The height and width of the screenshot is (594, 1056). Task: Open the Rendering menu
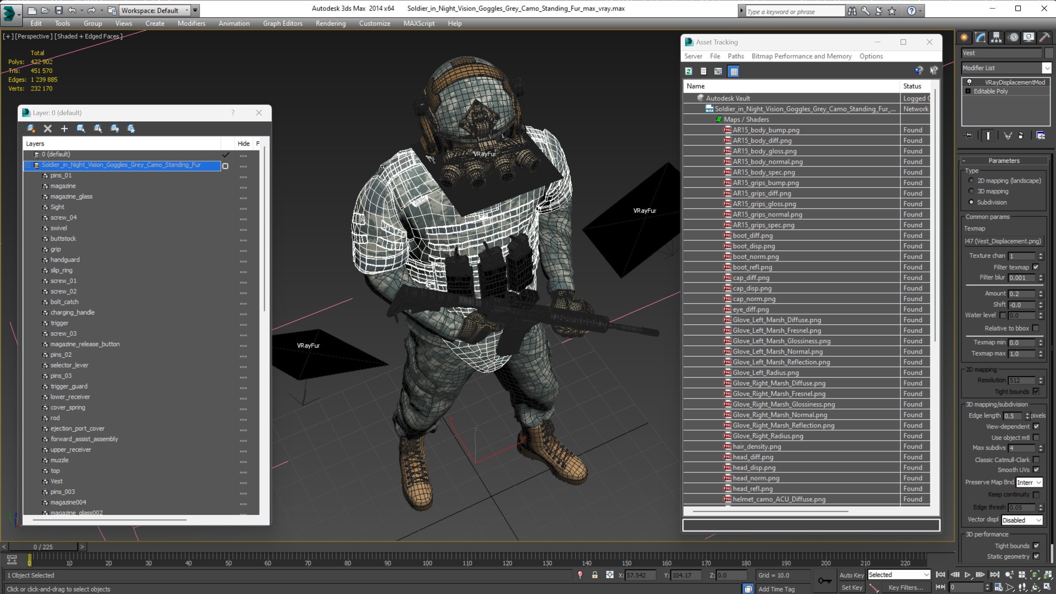coord(331,23)
